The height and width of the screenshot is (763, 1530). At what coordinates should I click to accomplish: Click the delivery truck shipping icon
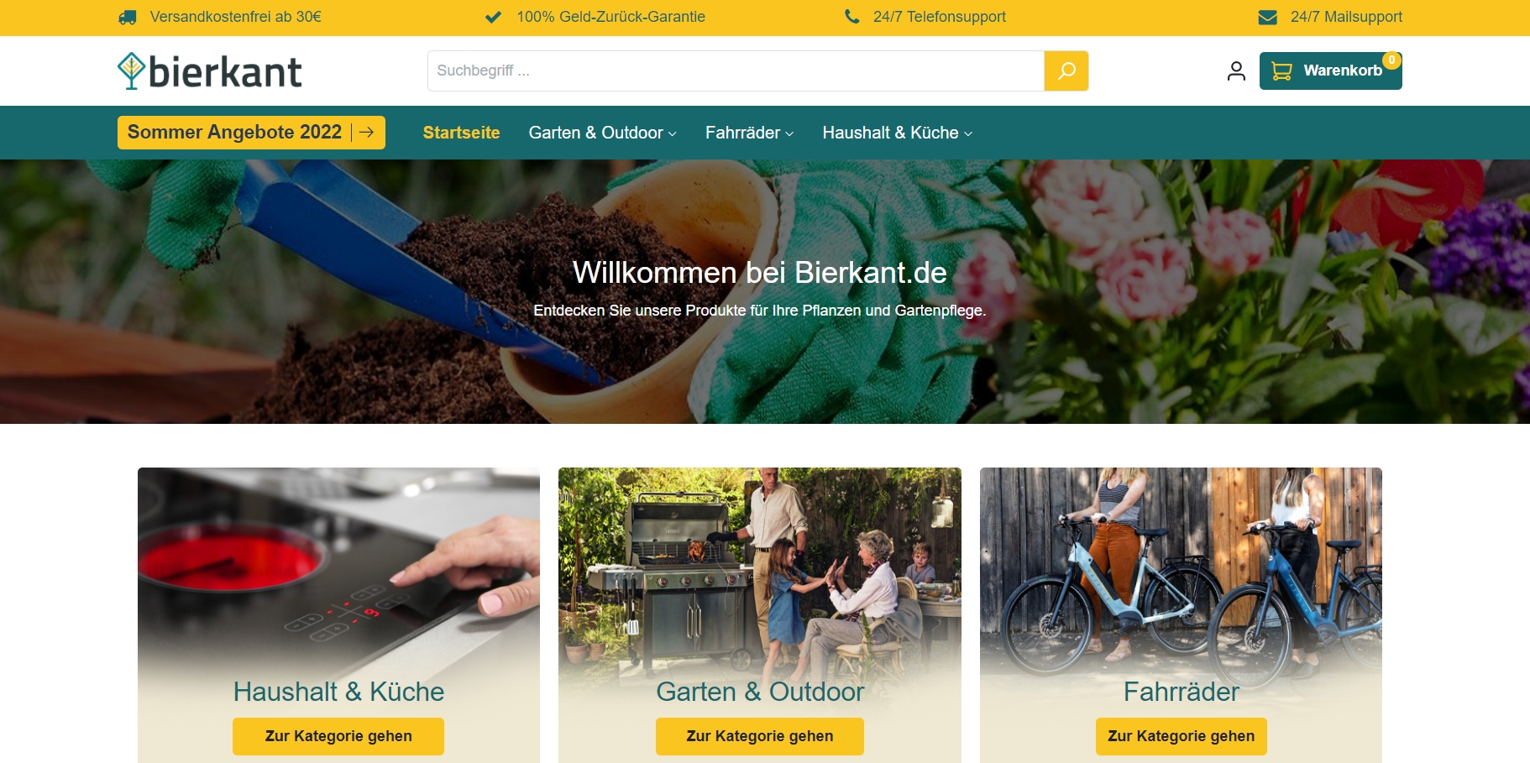[x=128, y=17]
